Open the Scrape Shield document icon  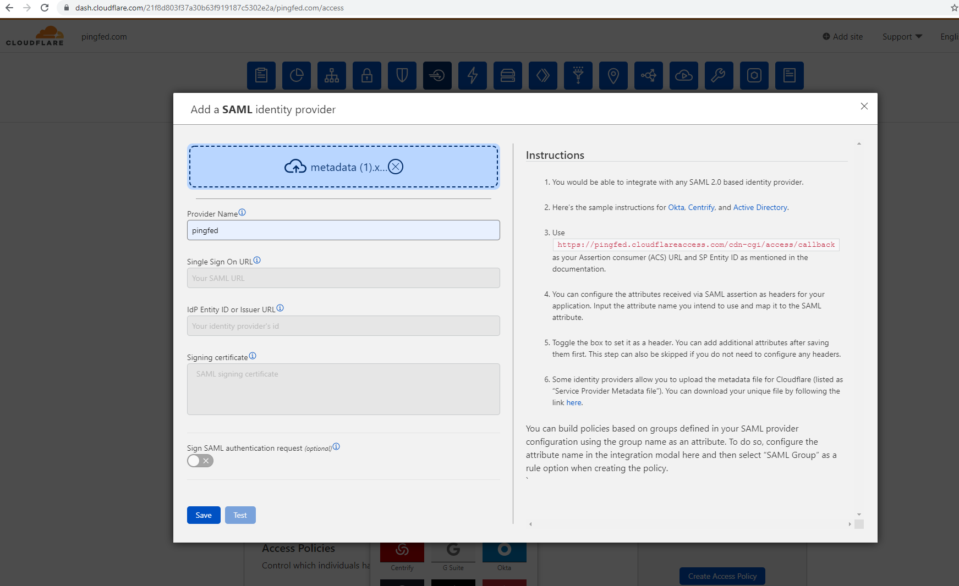pyautogui.click(x=790, y=75)
